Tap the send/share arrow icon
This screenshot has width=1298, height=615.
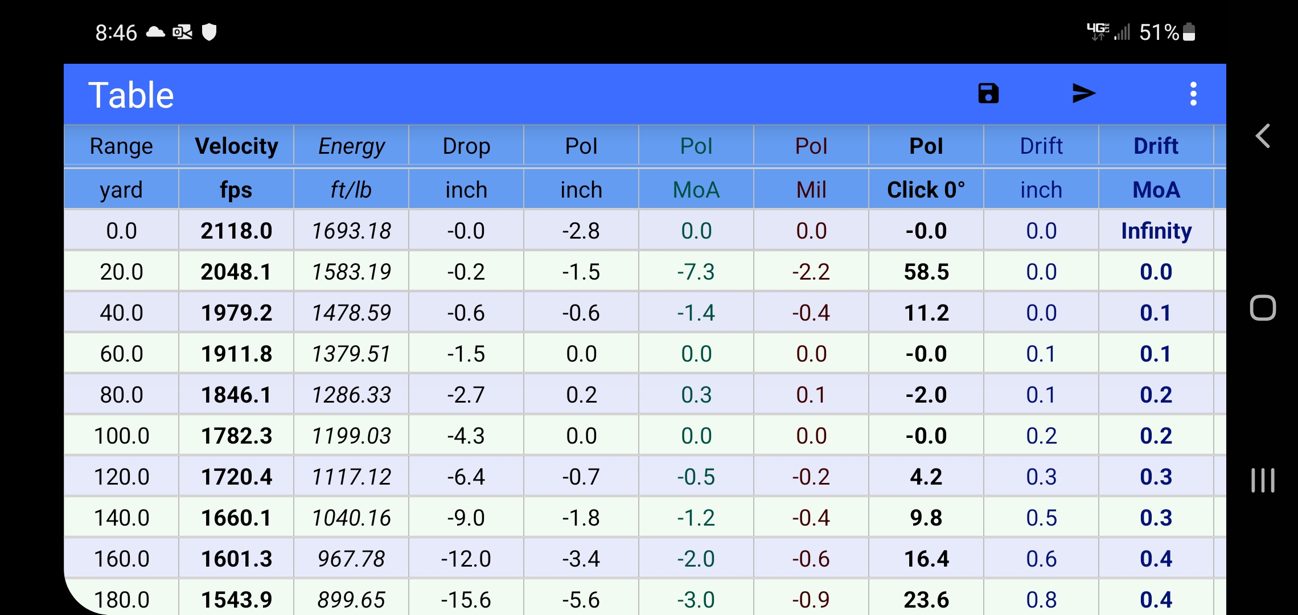(1083, 93)
